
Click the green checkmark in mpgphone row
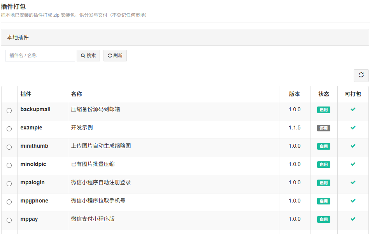[x=353, y=201]
